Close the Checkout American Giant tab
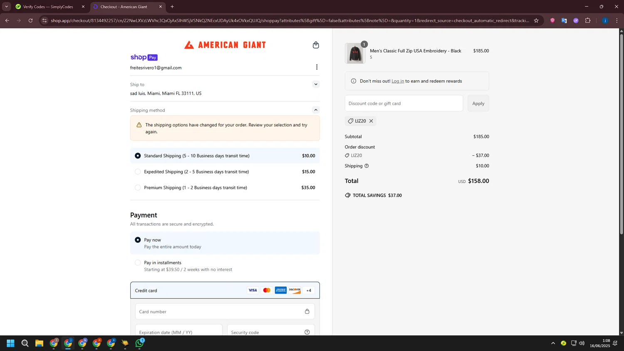Screen dimensions: 624x351 coord(161,7)
